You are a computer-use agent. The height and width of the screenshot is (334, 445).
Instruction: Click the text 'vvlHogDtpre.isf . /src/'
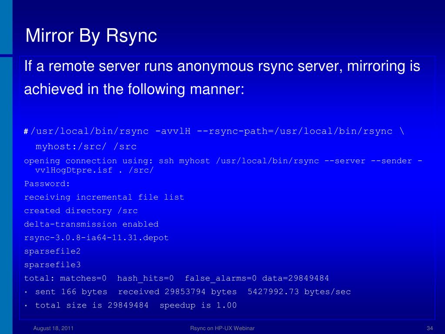click(x=94, y=170)
